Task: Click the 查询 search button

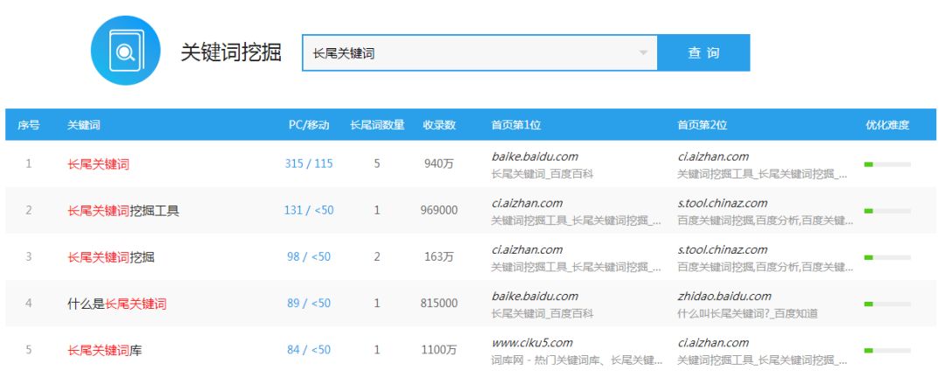Action: (703, 53)
